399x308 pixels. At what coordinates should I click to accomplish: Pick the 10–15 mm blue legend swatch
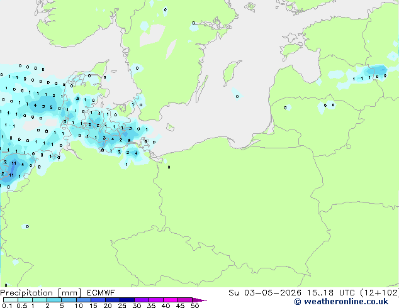(x=83, y=300)
